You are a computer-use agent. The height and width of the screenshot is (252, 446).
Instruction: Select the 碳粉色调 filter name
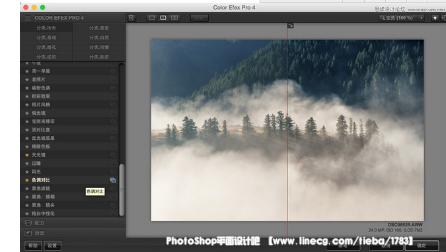pyautogui.click(x=41, y=88)
